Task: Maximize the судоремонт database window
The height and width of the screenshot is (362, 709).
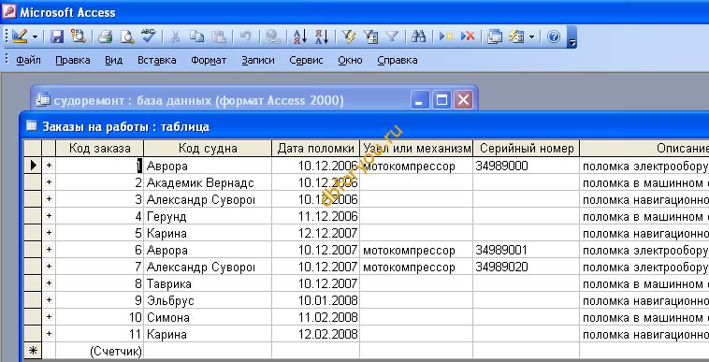Action: point(441,100)
